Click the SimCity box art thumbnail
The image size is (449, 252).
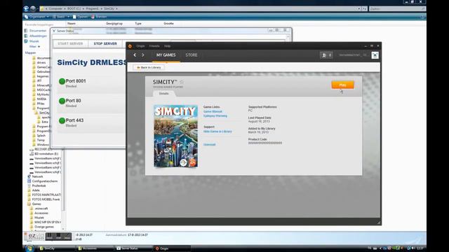click(x=176, y=136)
